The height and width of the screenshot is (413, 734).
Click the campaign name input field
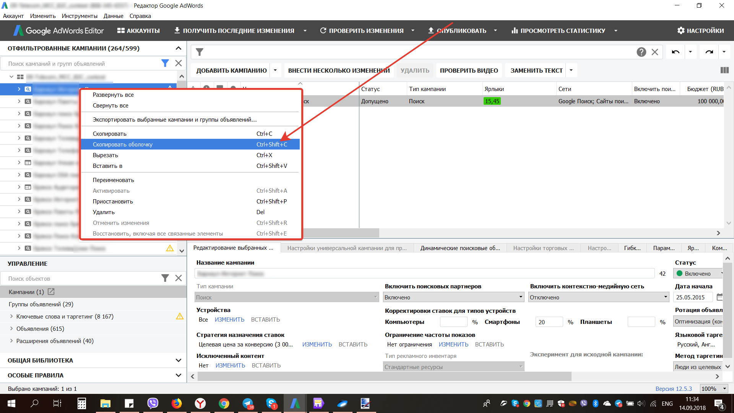click(x=424, y=273)
